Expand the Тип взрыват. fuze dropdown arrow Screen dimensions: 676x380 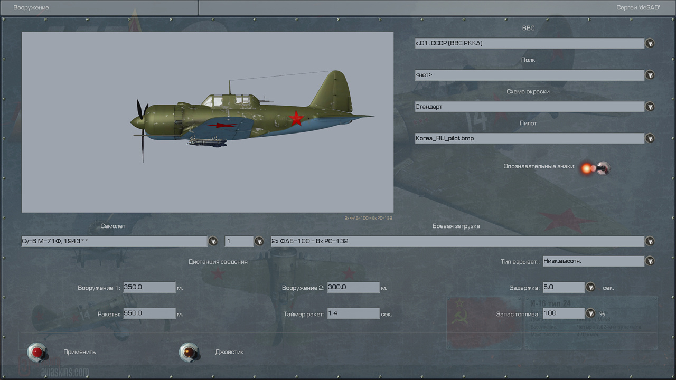[650, 261]
